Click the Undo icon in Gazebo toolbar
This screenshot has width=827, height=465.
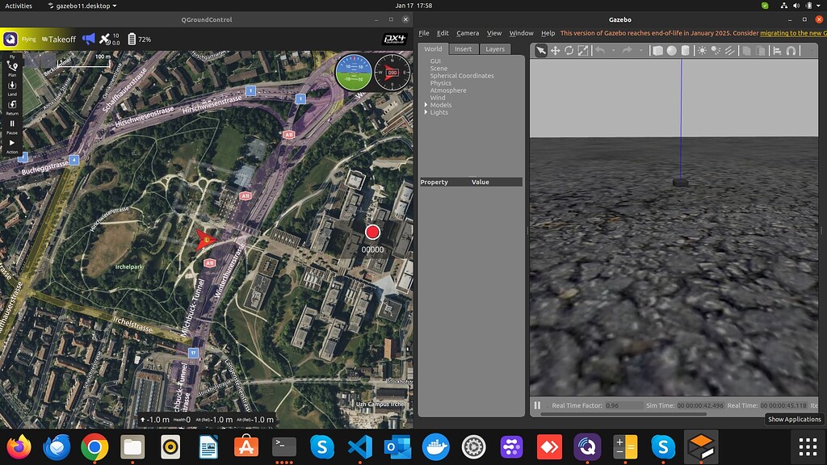click(599, 50)
